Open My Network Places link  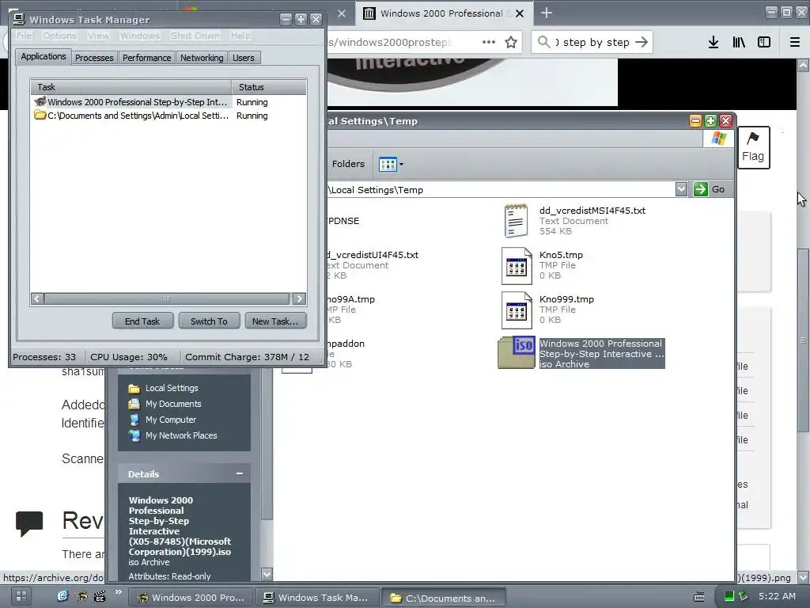pyautogui.click(x=181, y=435)
